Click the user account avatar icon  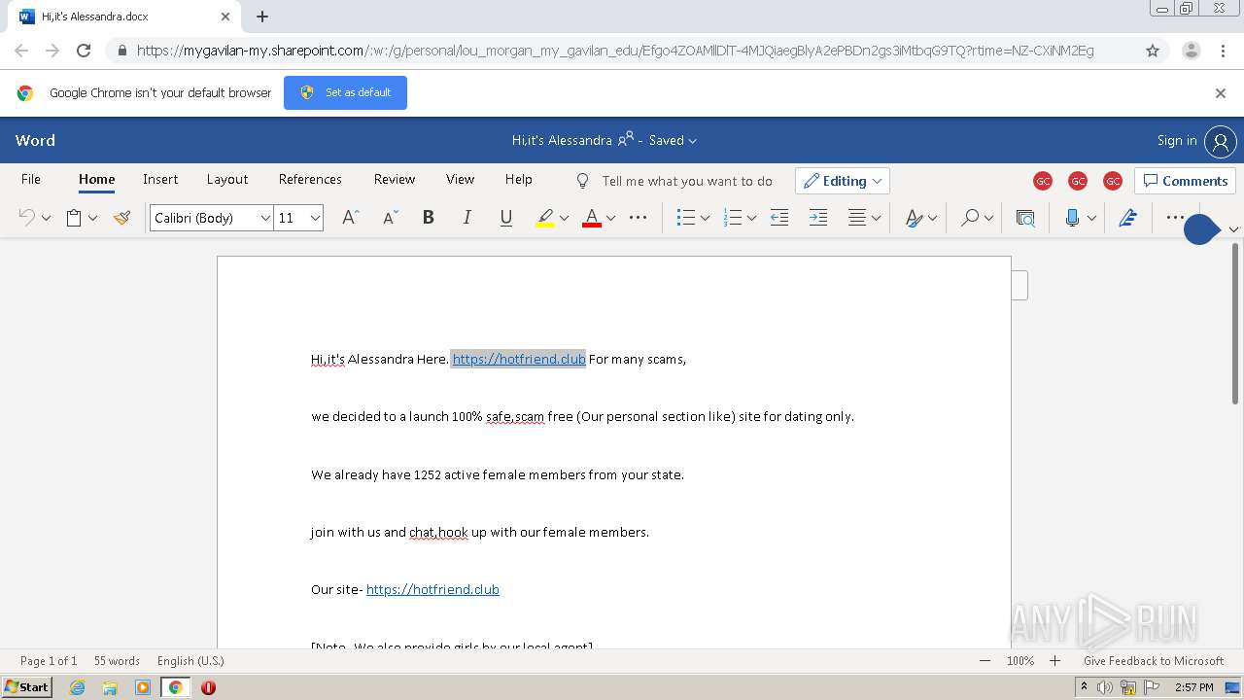tap(1220, 141)
